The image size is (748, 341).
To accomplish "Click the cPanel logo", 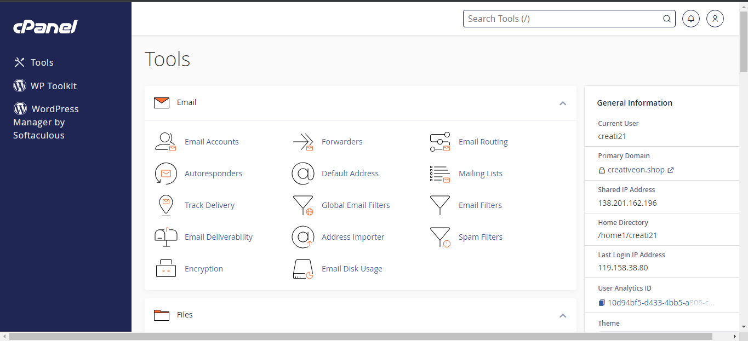I will (45, 27).
